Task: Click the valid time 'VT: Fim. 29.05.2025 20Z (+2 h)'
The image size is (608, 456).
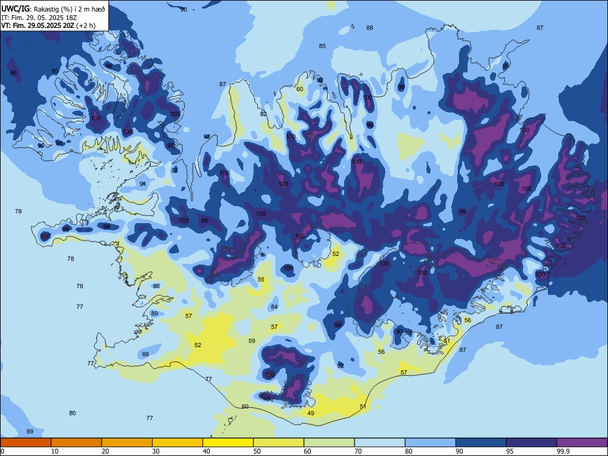Action: pos(49,26)
